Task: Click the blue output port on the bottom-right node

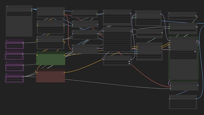Action: click(x=196, y=99)
